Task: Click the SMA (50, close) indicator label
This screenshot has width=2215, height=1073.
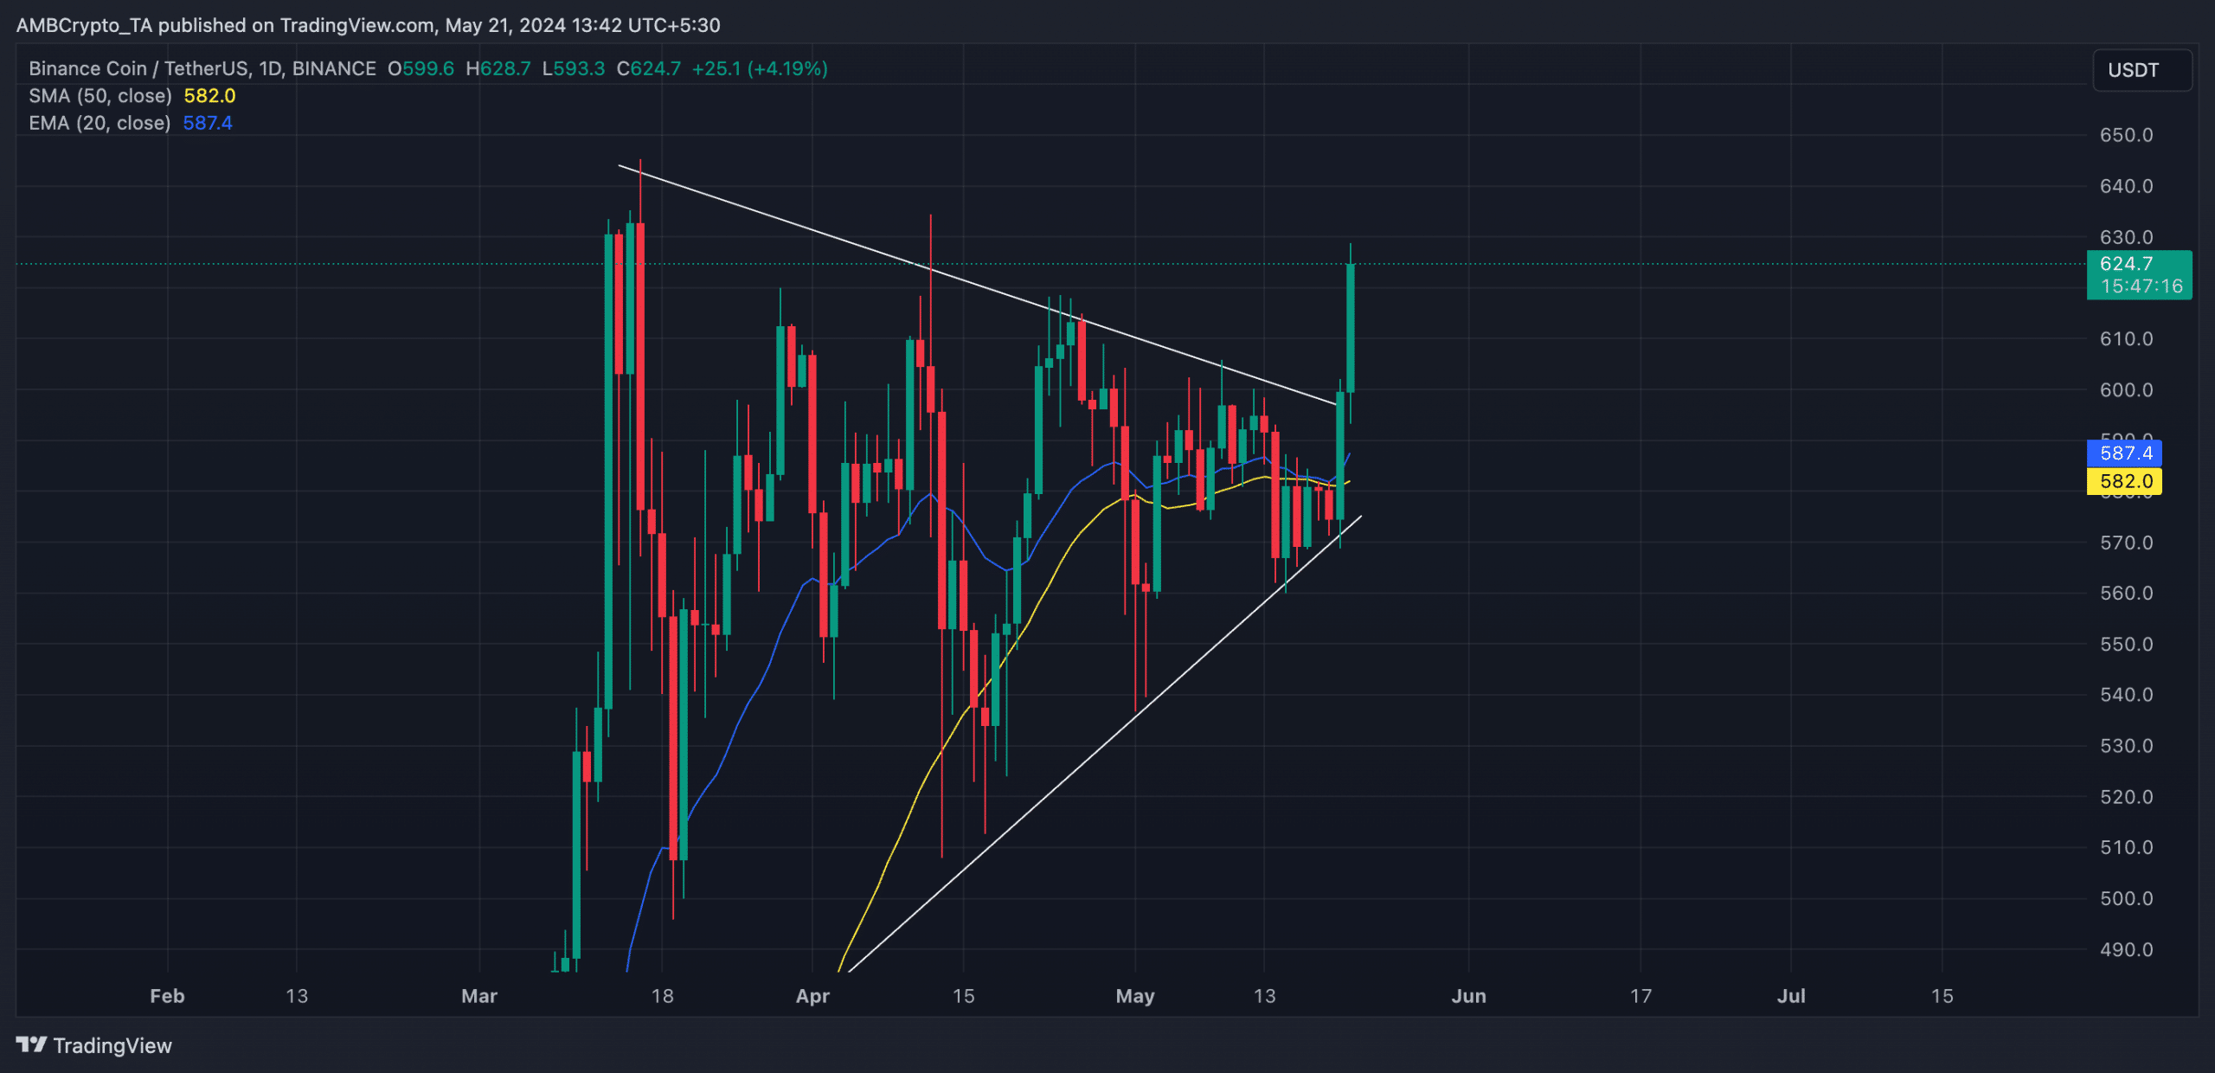Action: point(100,96)
